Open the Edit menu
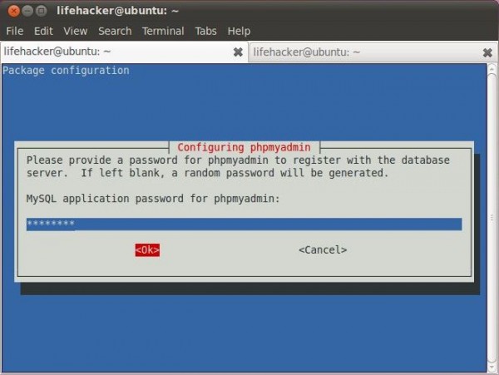499x375 pixels. [x=43, y=31]
